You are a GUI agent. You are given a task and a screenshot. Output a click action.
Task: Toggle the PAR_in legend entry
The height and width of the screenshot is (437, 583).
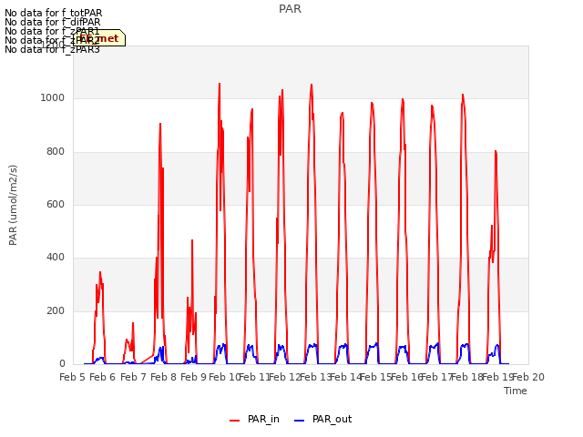(255, 420)
